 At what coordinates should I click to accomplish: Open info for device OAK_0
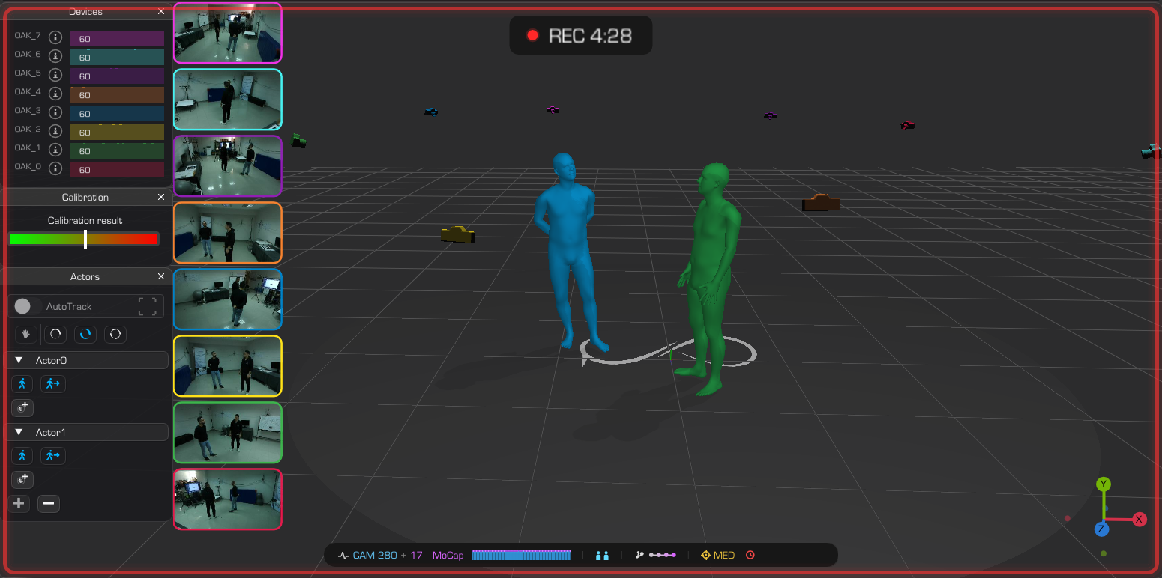(x=55, y=168)
